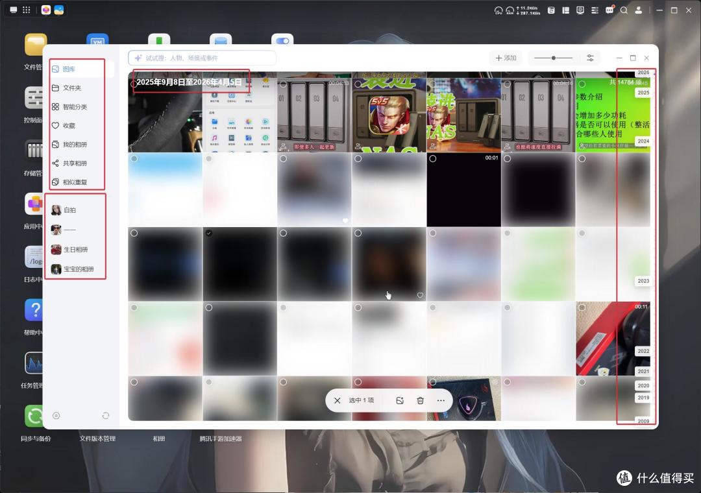The image size is (701, 493).
Task: Click add-to-album icon in selection bar
Action: click(400, 400)
